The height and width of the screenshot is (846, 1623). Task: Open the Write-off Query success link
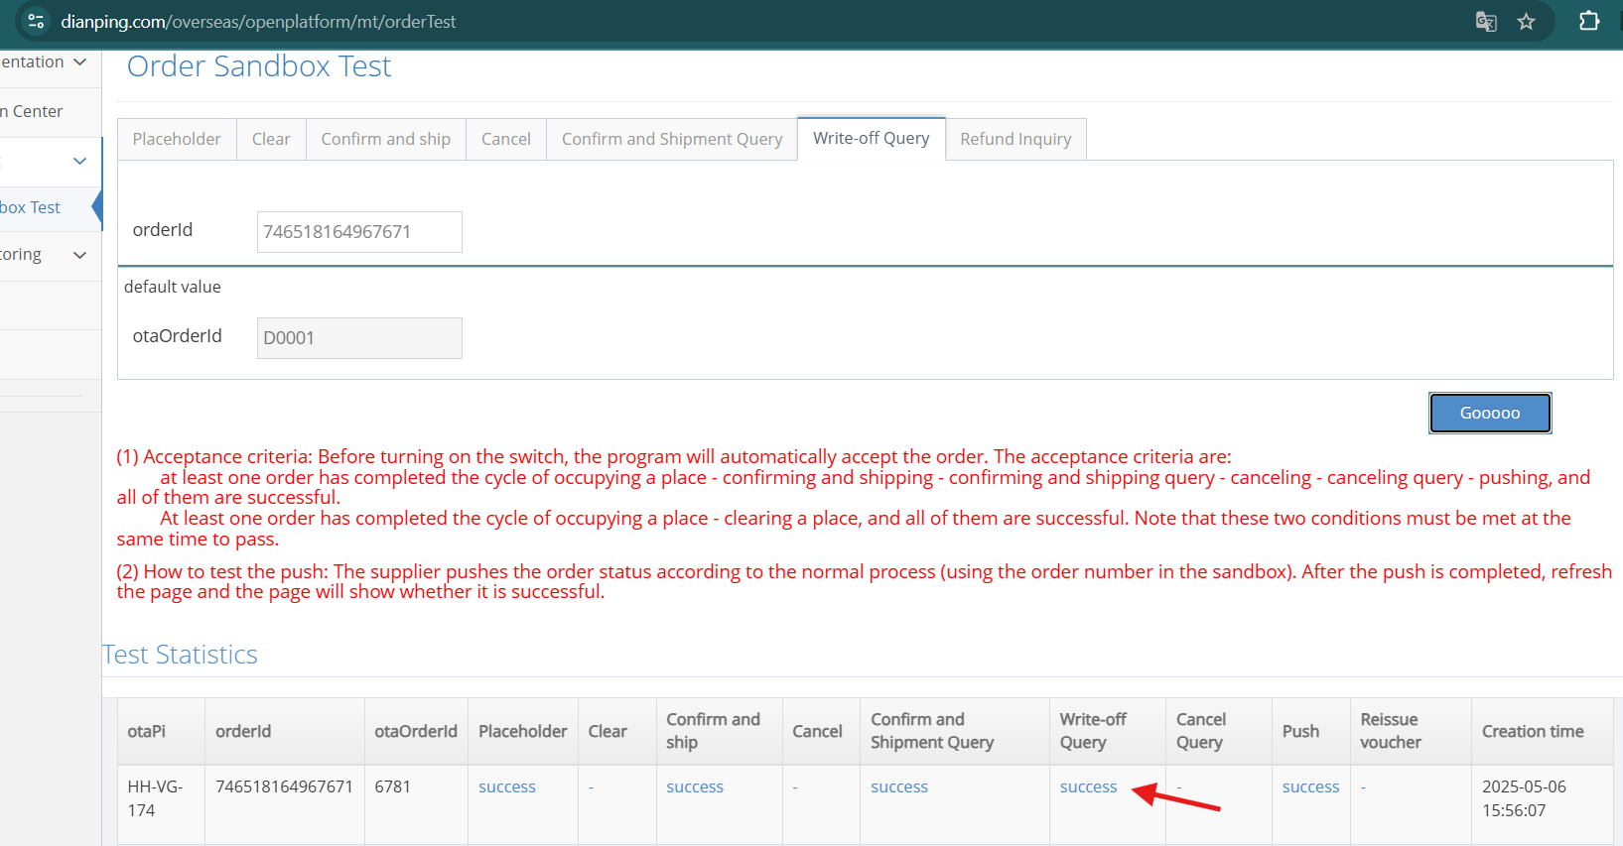(1088, 786)
